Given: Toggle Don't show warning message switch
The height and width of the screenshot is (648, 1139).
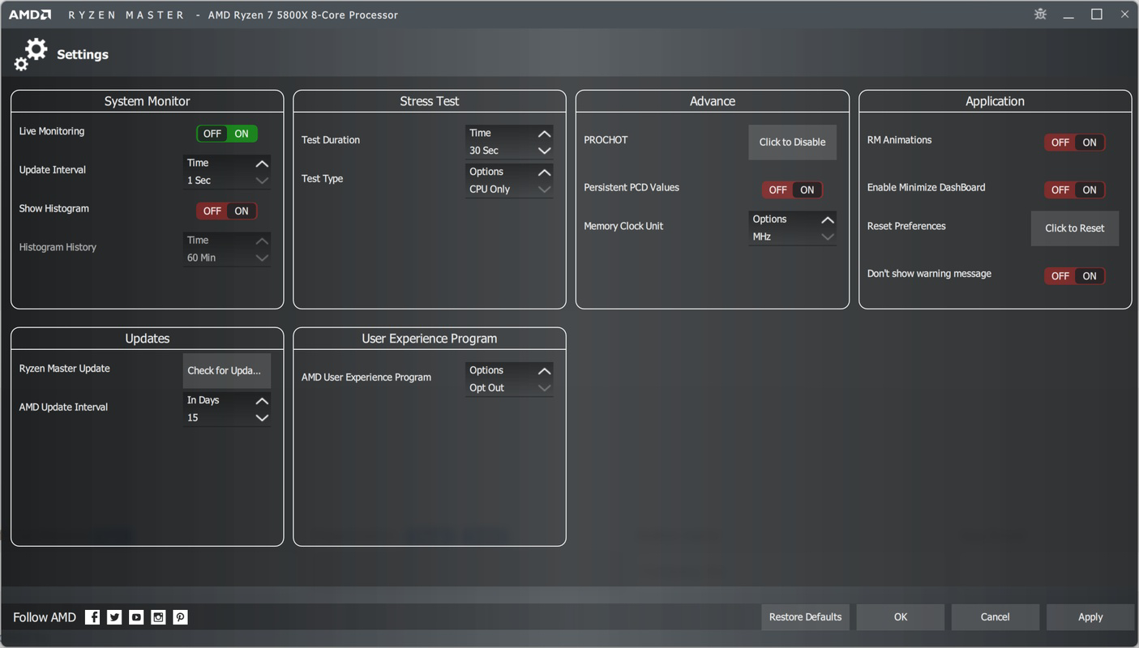Looking at the screenshot, I should 1075,275.
